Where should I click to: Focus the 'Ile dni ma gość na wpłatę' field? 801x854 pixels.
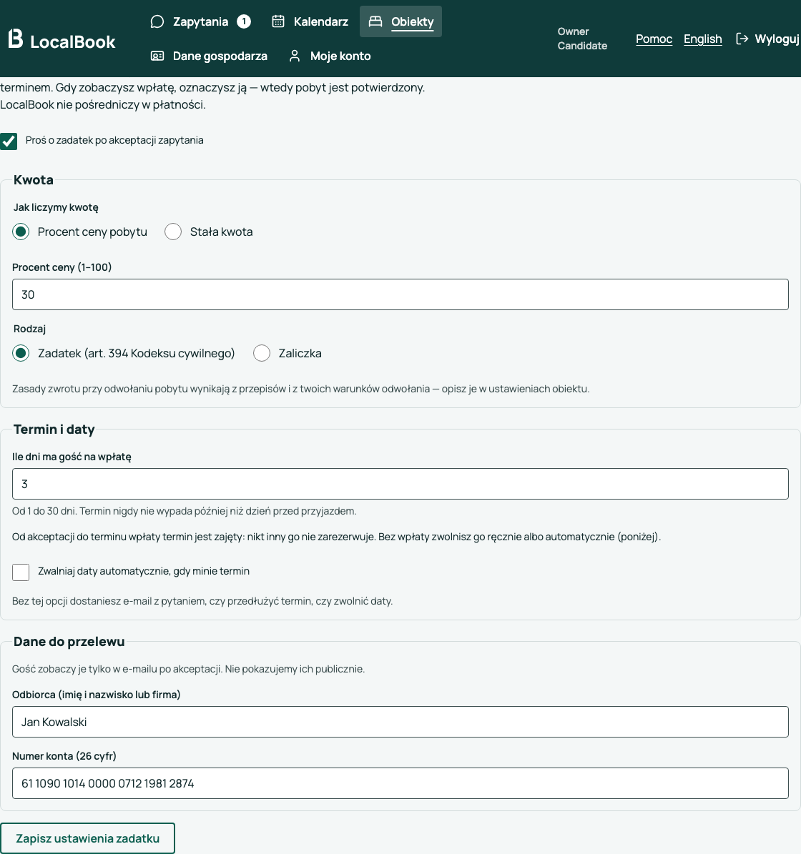pos(400,484)
